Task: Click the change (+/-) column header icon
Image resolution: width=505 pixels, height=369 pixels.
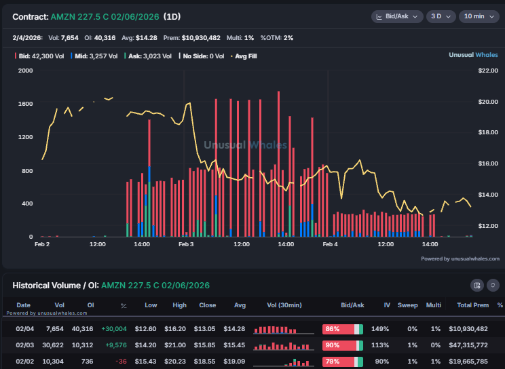Action: click(124, 306)
